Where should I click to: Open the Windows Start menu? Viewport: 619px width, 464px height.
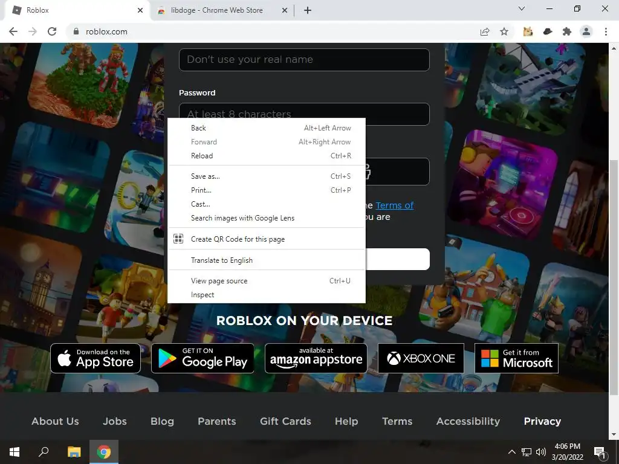(15, 452)
